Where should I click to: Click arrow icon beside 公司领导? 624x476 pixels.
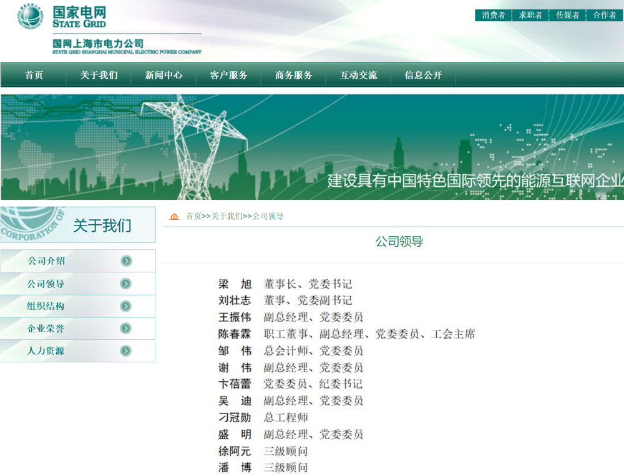[126, 284]
